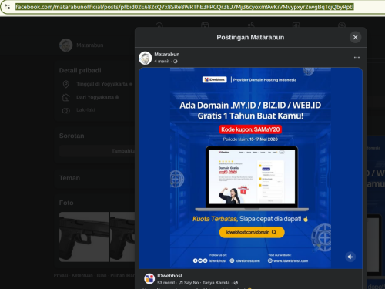
Task: Click the Home icon in Facebook top navigation
Action: 159,25
